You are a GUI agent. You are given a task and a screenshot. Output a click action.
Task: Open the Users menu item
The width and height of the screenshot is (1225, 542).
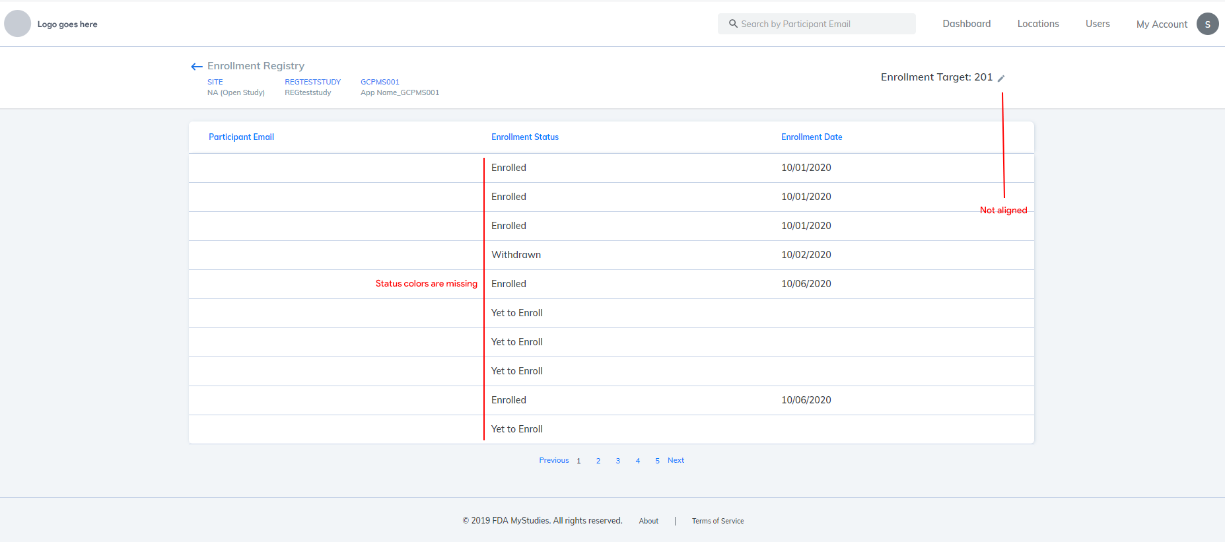coord(1098,24)
